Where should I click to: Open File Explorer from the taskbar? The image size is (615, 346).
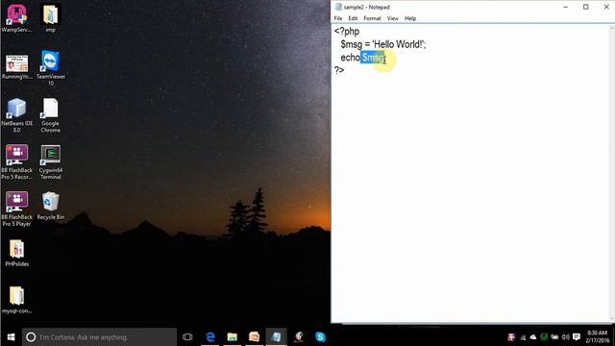point(233,337)
